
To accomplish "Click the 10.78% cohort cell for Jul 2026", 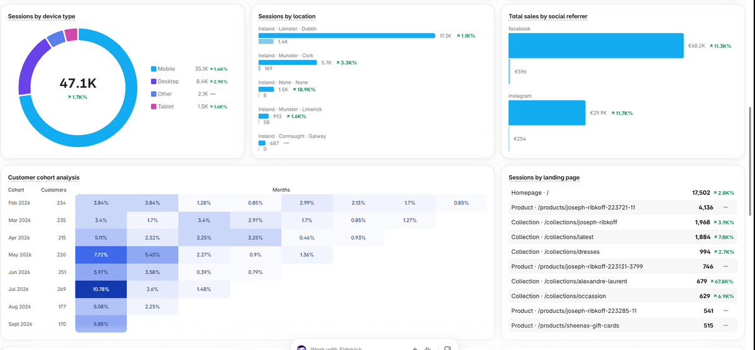I will (101, 289).
